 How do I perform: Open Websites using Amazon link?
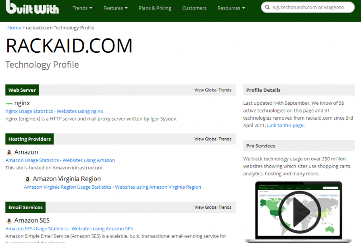tap(89, 160)
